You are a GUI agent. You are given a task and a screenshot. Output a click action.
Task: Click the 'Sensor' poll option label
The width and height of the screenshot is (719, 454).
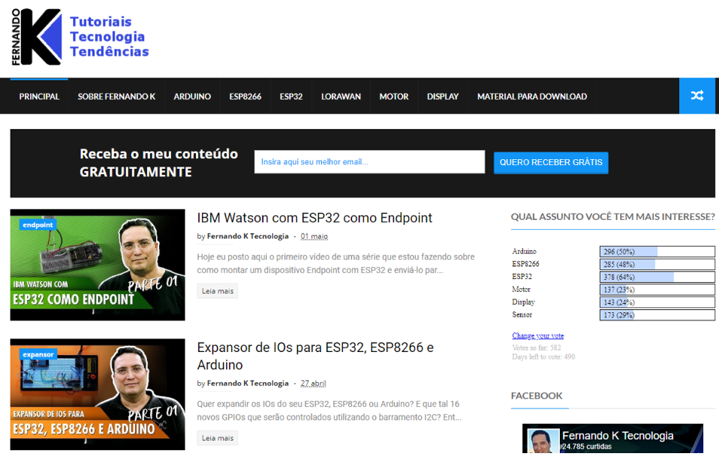(x=522, y=315)
